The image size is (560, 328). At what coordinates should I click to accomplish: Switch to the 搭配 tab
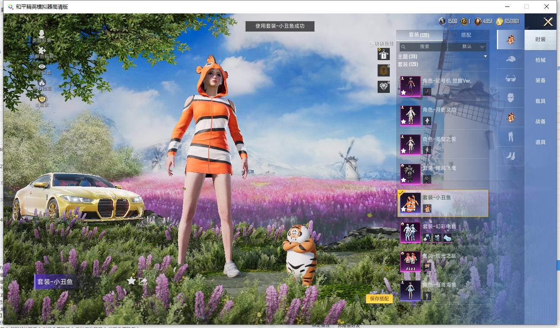[x=466, y=35]
